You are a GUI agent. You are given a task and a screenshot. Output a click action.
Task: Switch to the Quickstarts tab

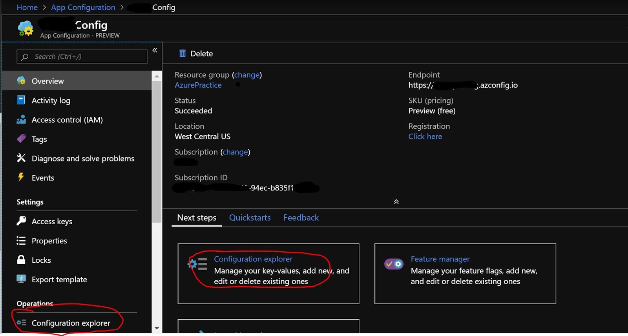pos(250,218)
